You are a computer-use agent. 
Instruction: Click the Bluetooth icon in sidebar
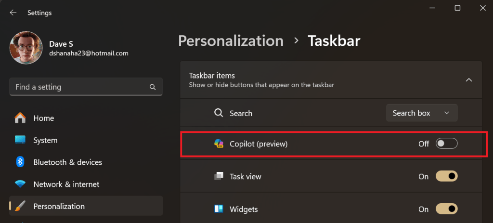pos(20,162)
